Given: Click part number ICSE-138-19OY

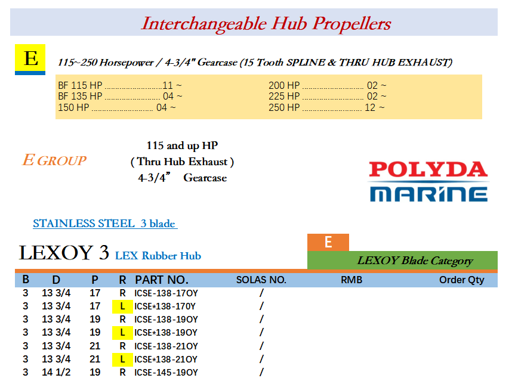Looking at the screenshot, I should tap(166, 319).
